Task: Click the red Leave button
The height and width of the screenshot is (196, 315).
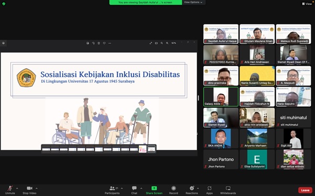Action: [305, 190]
